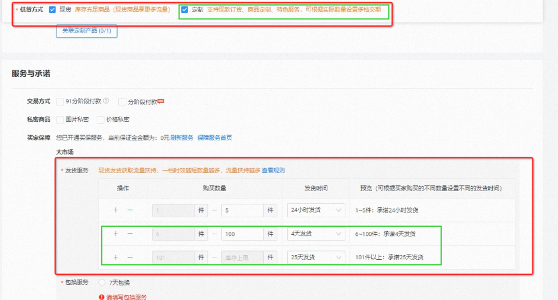Uncheck the 定制 supply checkbox
The width and height of the screenshot is (558, 300).
185,10
